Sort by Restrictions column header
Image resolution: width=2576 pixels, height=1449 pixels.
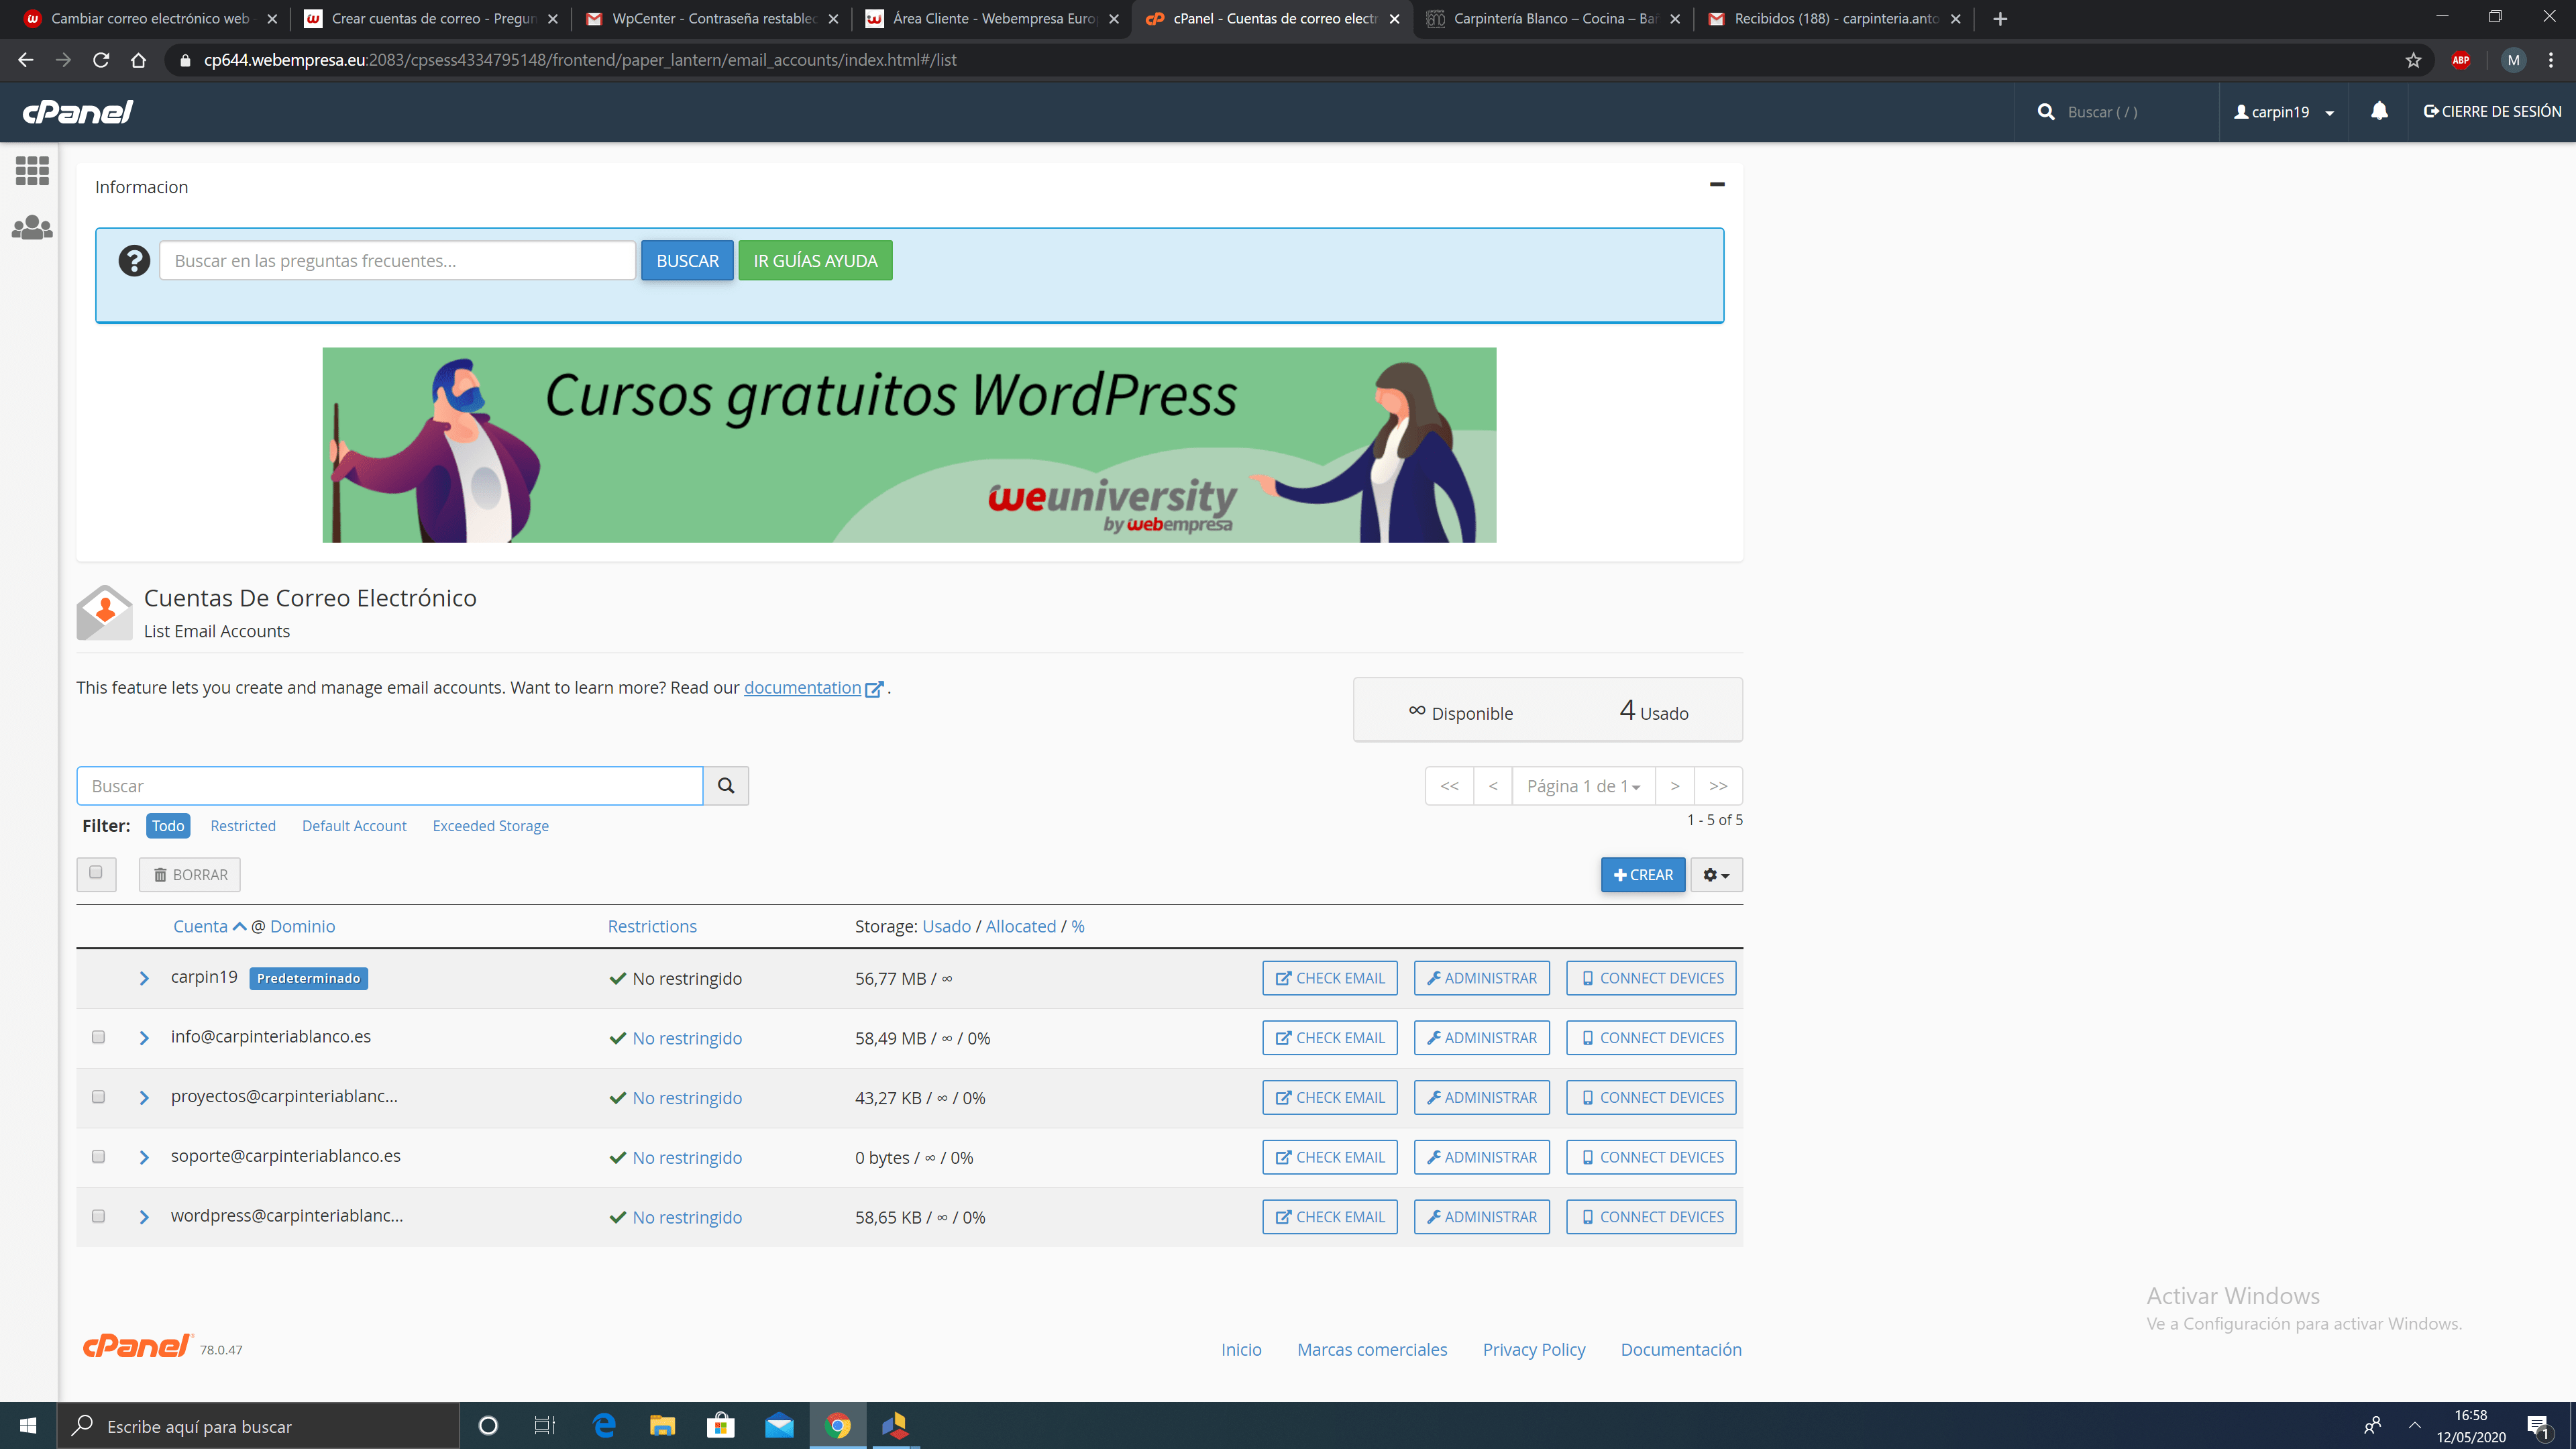point(652,927)
